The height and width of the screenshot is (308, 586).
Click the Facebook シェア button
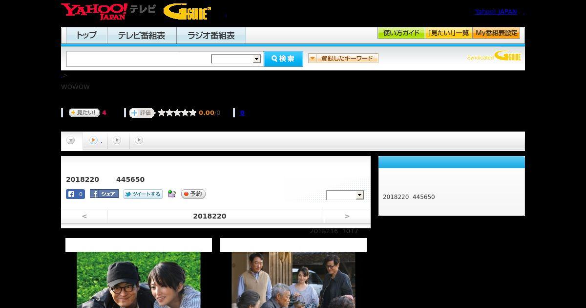(x=104, y=194)
